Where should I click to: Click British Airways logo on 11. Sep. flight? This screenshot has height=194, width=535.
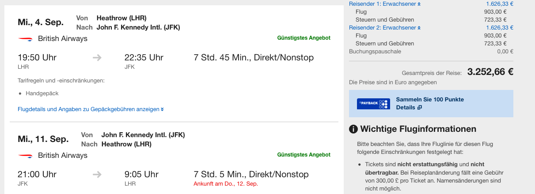pos(26,156)
